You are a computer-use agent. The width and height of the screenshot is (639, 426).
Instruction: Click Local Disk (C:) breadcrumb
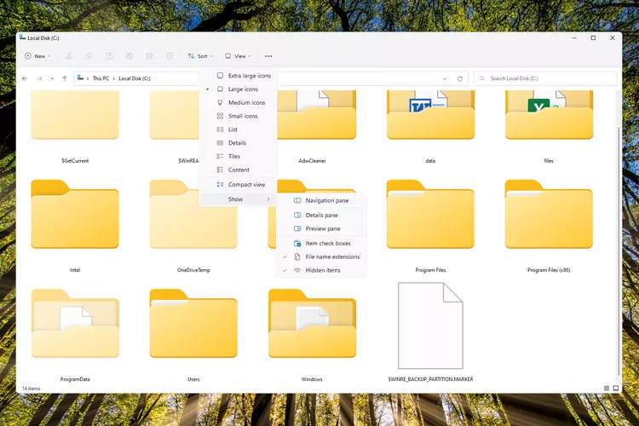tap(135, 78)
